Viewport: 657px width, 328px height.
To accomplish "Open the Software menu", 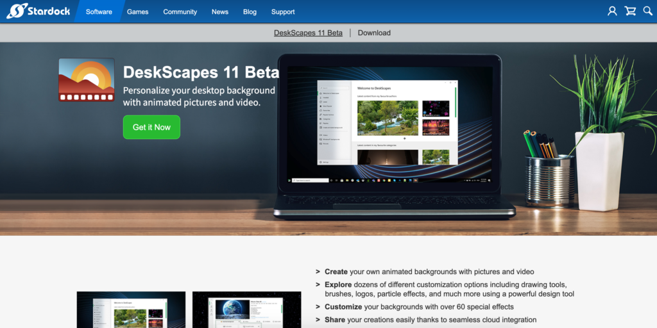I will (x=99, y=12).
